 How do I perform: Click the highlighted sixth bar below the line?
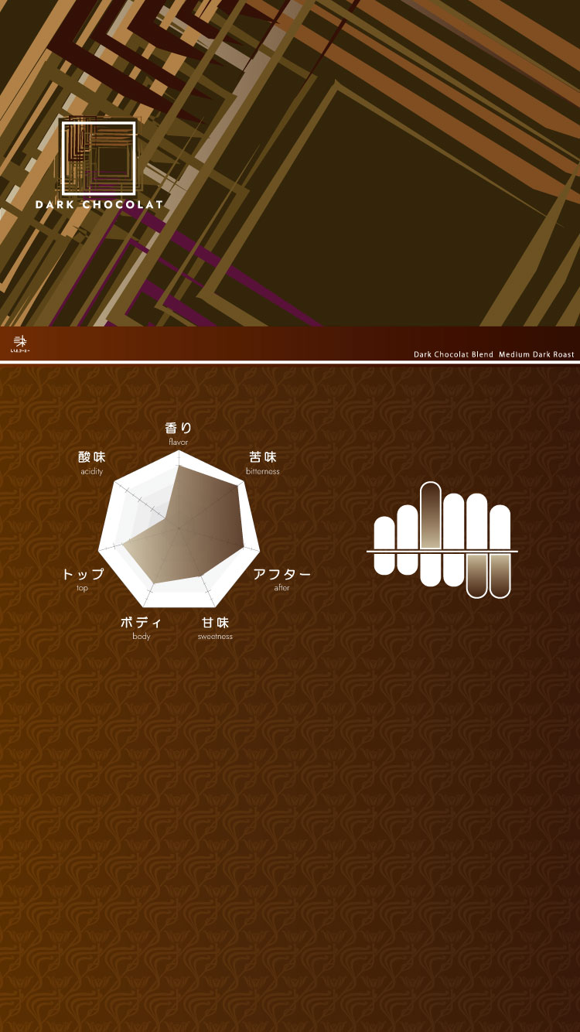coord(500,575)
